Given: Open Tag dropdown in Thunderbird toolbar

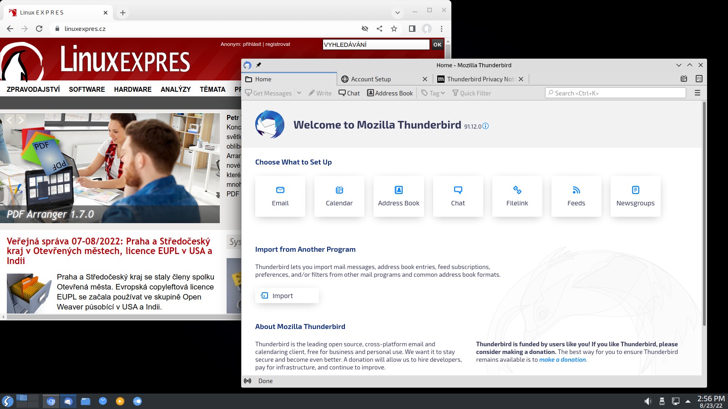Looking at the screenshot, I should 433,93.
